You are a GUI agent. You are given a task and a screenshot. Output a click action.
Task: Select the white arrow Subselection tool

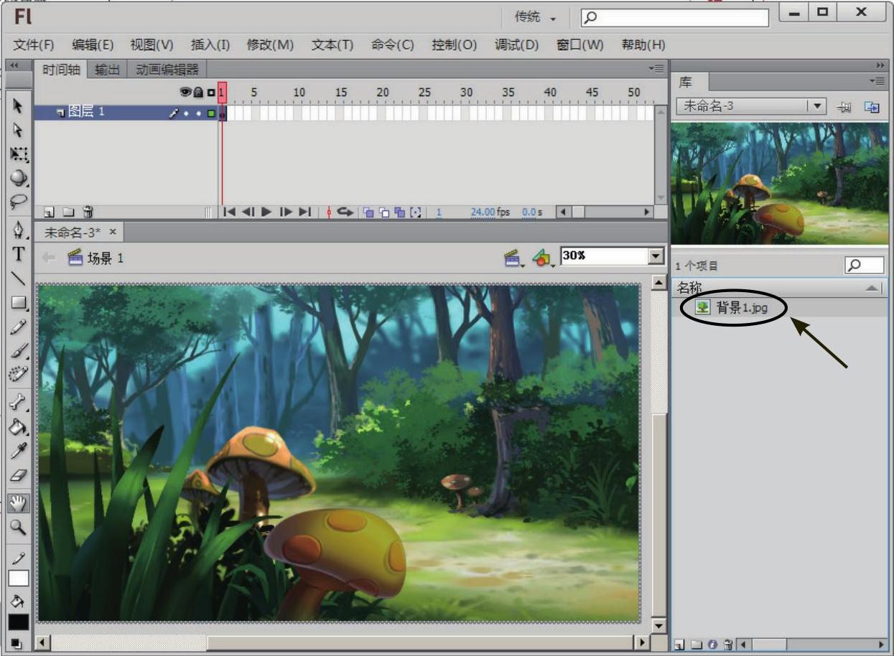(x=18, y=130)
